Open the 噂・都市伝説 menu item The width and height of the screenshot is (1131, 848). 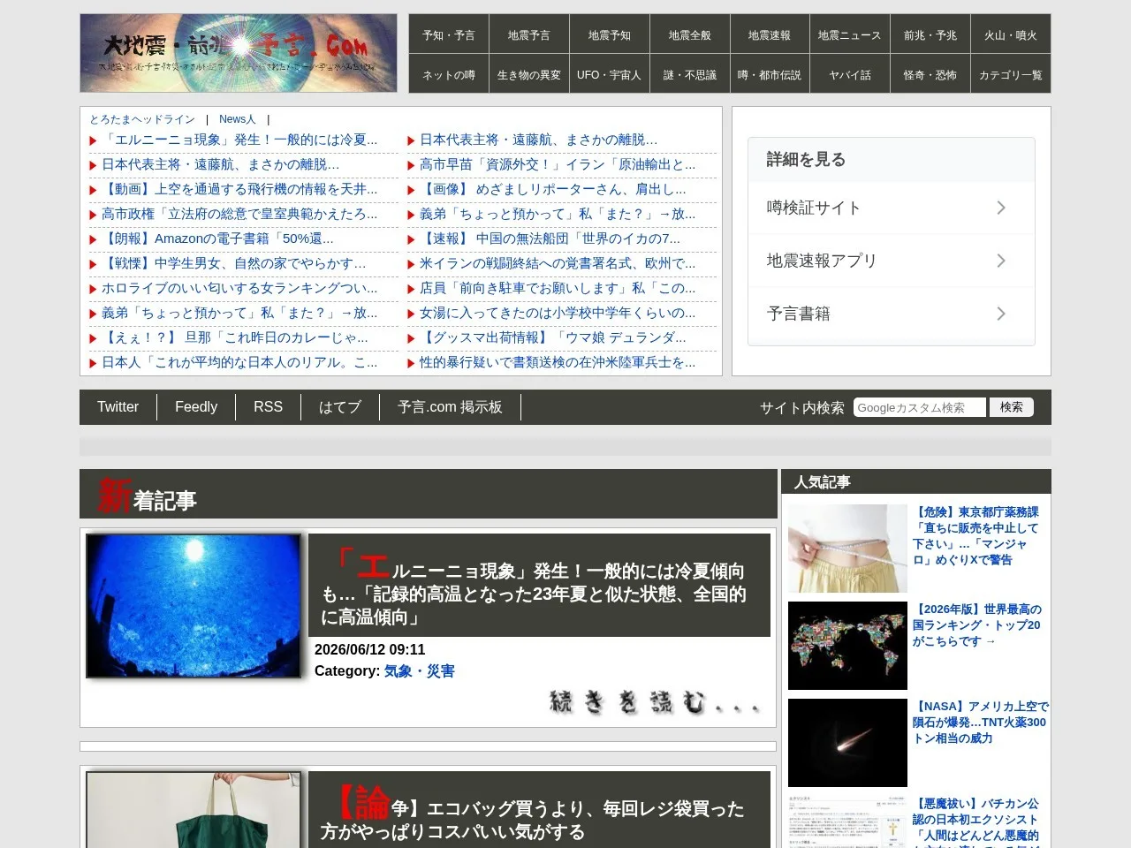(770, 75)
